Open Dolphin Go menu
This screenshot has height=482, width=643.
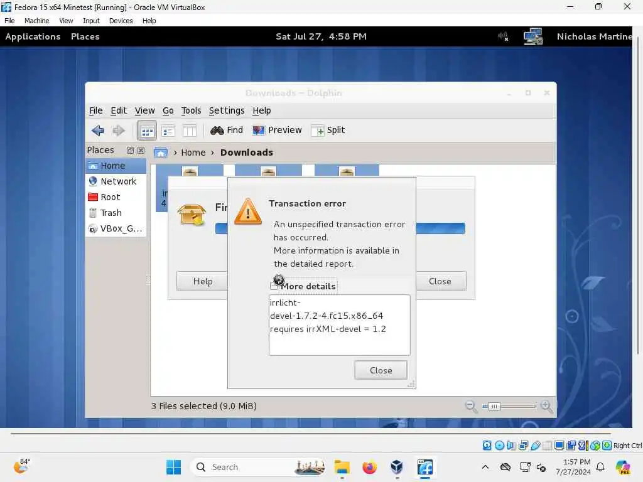[168, 110]
